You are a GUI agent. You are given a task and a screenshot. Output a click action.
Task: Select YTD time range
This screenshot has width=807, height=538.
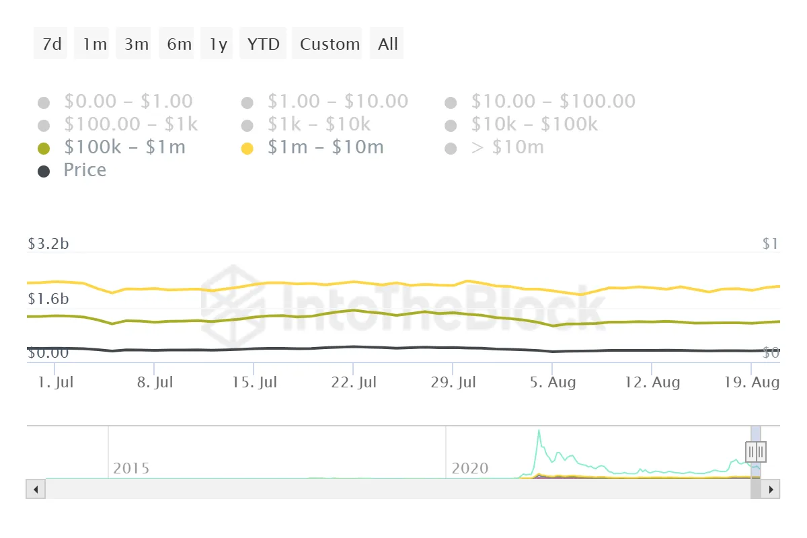coord(263,44)
